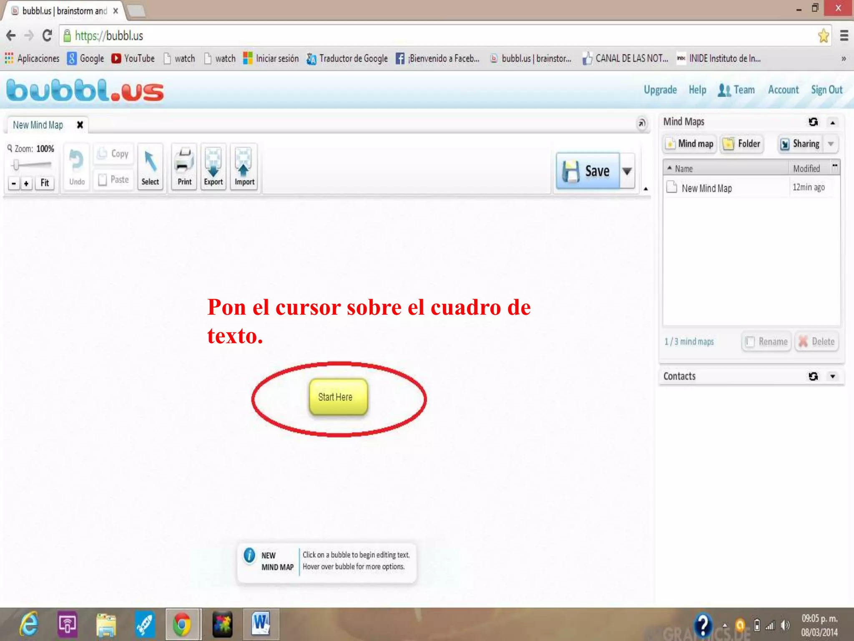Open the Facebook bookmark
The width and height of the screenshot is (854, 641).
click(437, 58)
